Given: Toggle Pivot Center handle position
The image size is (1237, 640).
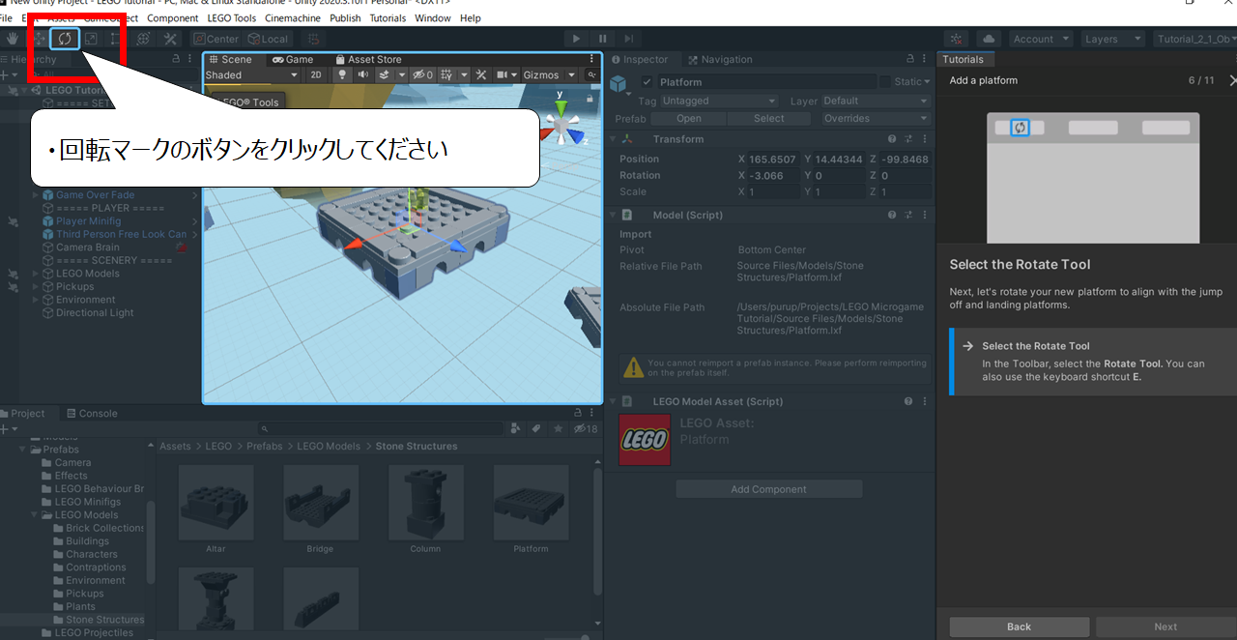Looking at the screenshot, I should click(216, 39).
